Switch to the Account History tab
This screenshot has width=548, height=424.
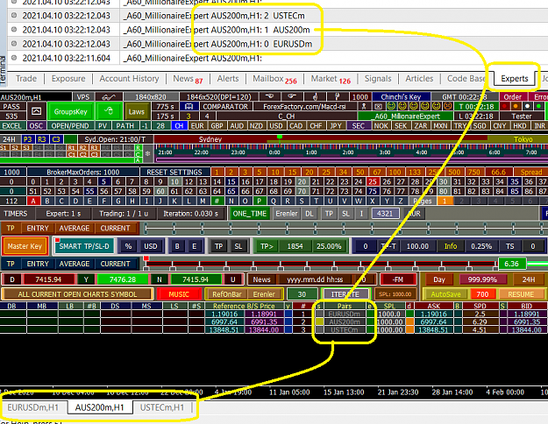tap(129, 79)
